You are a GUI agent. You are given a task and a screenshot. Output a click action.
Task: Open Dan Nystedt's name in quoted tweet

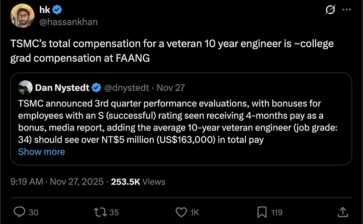click(x=63, y=87)
